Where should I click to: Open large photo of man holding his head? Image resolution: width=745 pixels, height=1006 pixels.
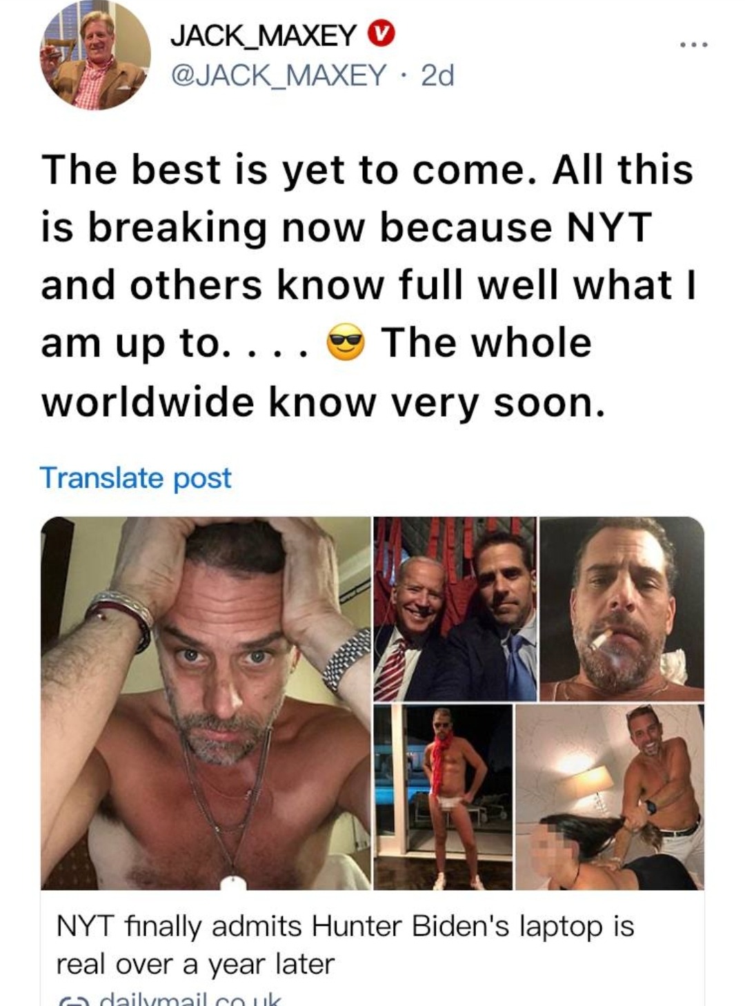click(x=206, y=703)
